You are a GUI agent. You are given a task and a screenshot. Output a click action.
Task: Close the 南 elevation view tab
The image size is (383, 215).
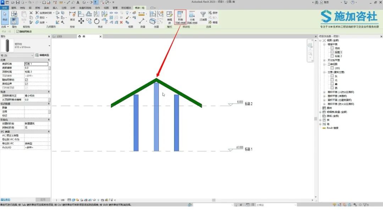[x=100, y=36]
